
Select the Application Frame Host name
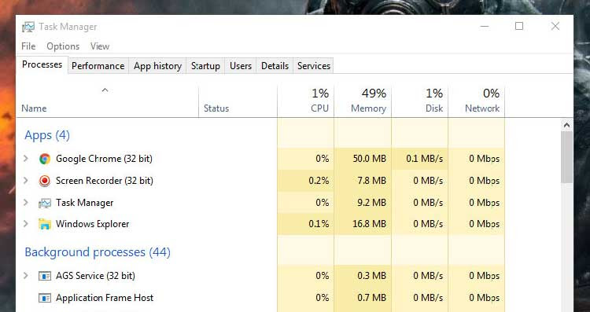[x=105, y=298]
